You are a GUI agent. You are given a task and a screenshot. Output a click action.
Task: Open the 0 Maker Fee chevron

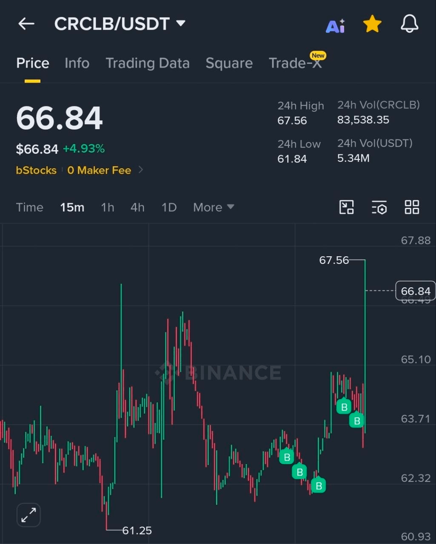point(141,170)
